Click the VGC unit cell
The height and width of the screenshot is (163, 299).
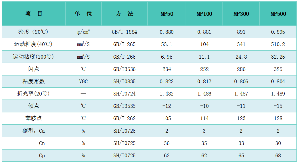(83, 81)
